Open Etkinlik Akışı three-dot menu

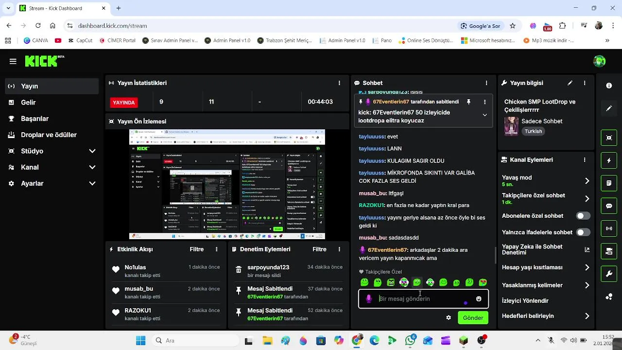(x=217, y=249)
